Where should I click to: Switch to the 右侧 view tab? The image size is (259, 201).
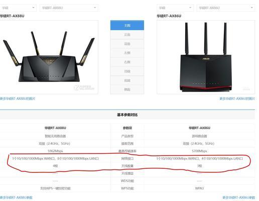coord(127,62)
